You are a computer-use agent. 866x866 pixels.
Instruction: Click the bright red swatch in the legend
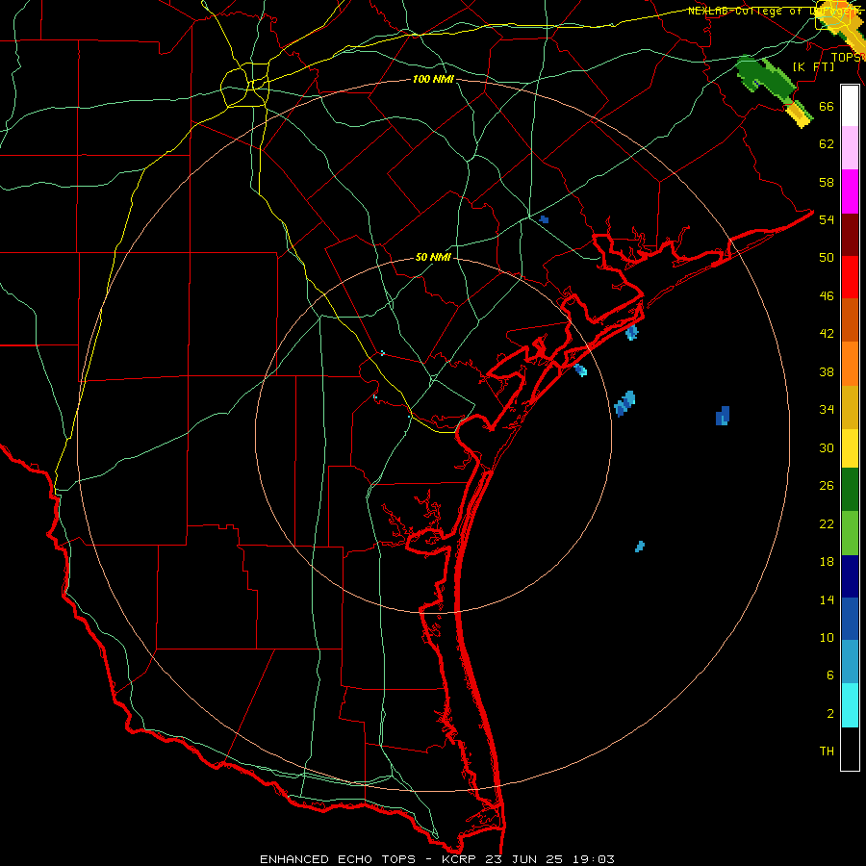[x=850, y=277]
